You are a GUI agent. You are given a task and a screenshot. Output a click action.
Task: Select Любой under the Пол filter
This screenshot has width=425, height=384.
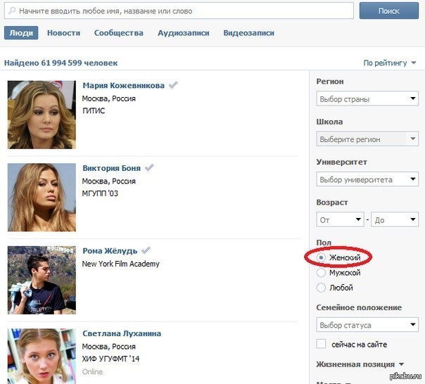322,288
